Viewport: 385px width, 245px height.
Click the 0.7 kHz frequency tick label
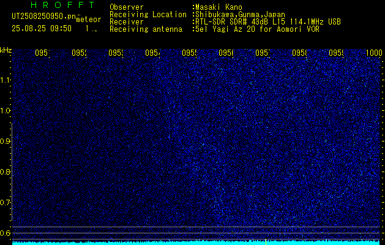point(5,203)
